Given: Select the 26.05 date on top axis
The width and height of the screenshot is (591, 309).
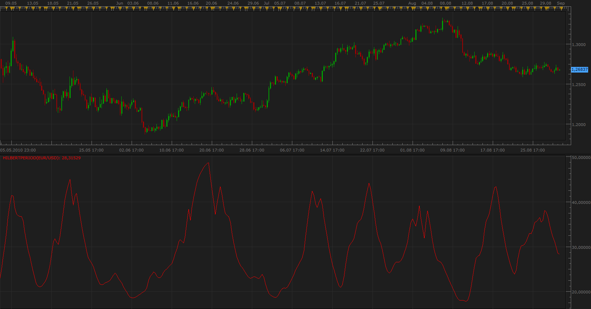Looking at the screenshot, I should [x=93, y=3].
